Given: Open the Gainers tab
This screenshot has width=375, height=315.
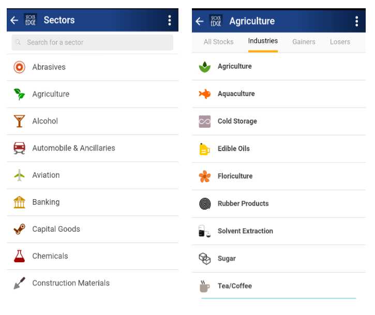Looking at the screenshot, I should (304, 42).
